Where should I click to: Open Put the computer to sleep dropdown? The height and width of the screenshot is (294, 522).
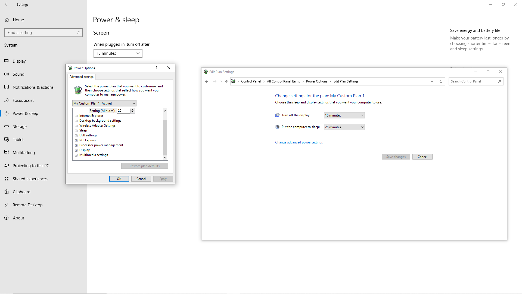[344, 127]
